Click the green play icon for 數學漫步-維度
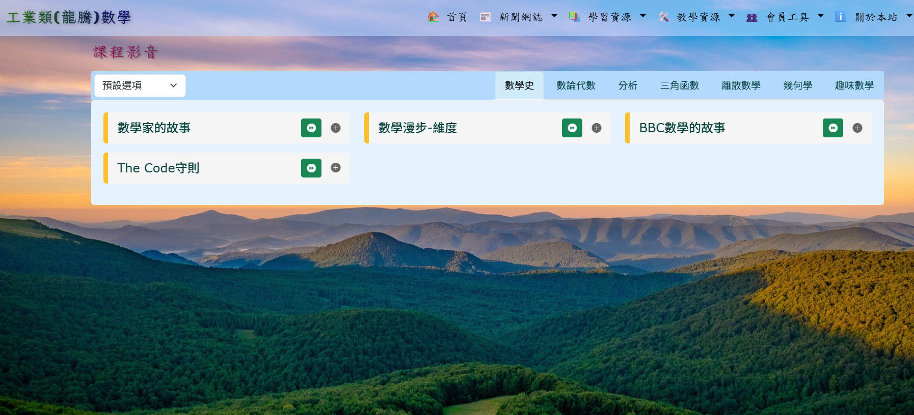Viewport: 914px width, 415px height. 572,128
